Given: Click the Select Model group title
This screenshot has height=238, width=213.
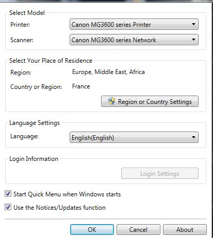Looking at the screenshot, I should pyautogui.click(x=27, y=13).
